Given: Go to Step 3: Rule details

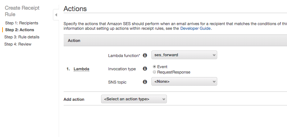Looking at the screenshot, I should coord(22,37).
